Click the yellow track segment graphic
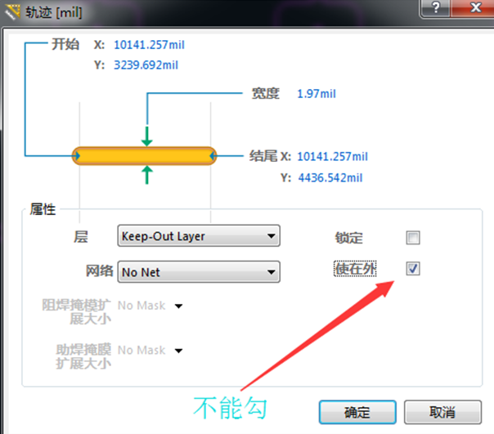 [144, 156]
